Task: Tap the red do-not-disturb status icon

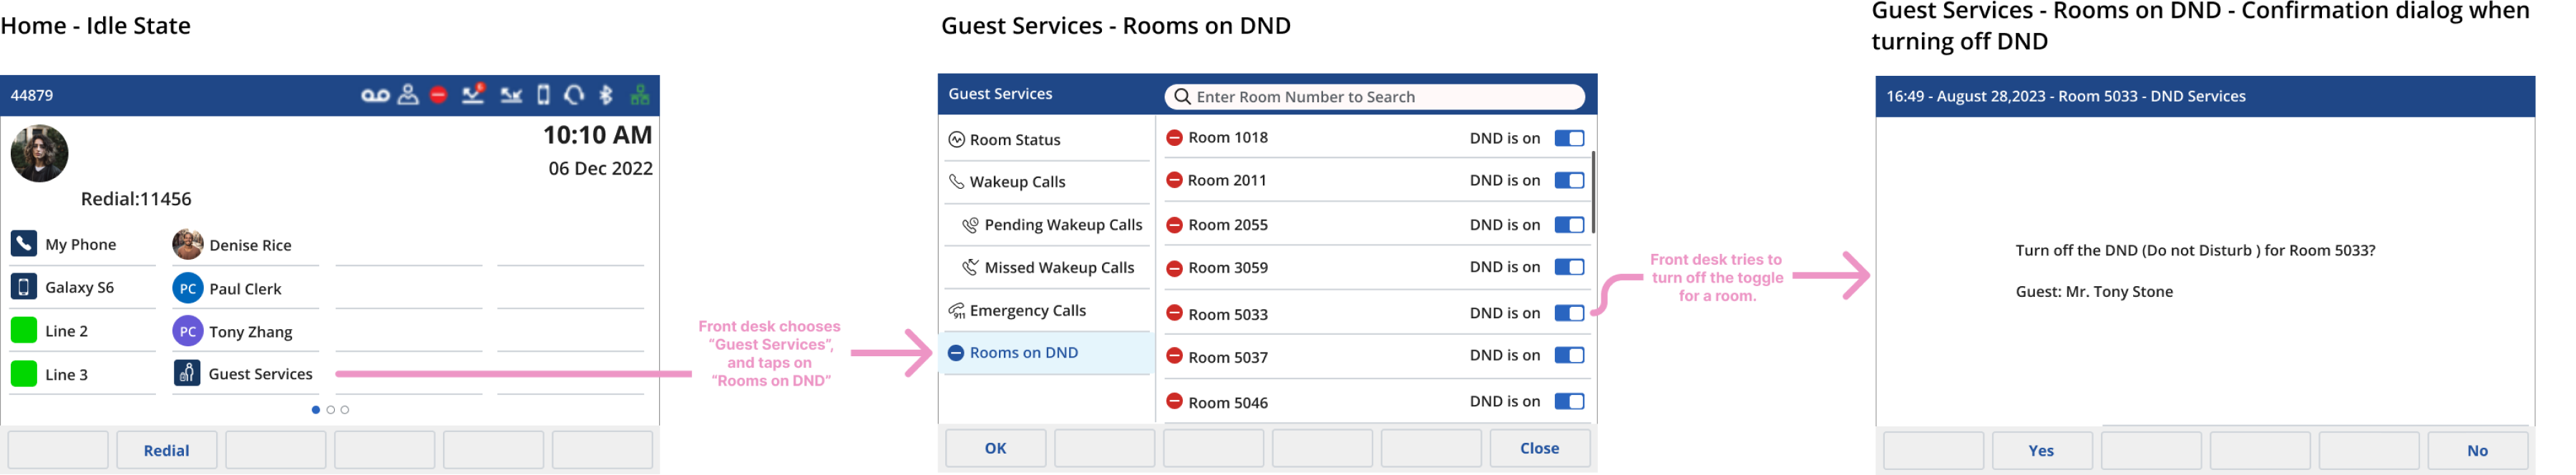Action: (439, 96)
